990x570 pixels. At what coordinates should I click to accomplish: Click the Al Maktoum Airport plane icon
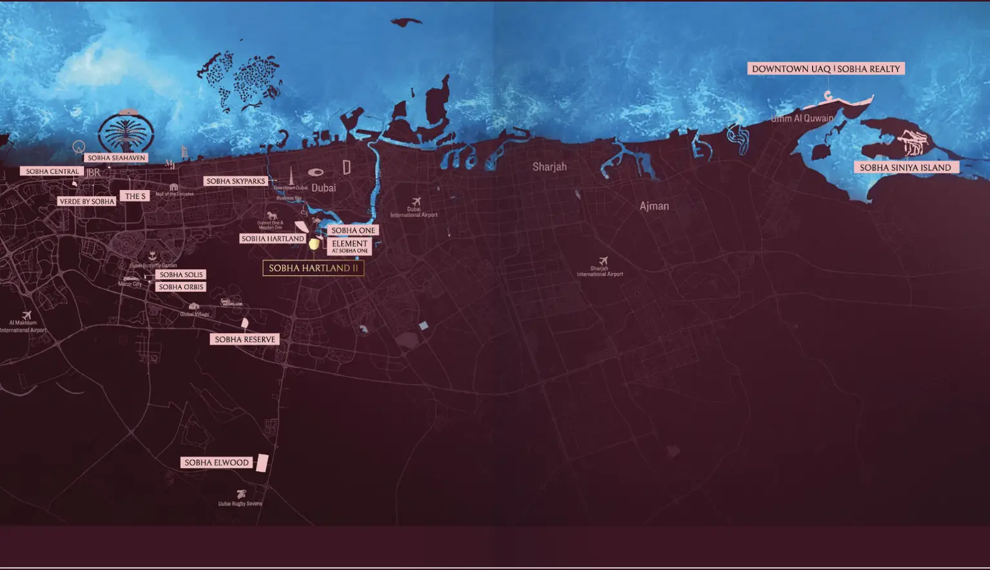(x=26, y=316)
